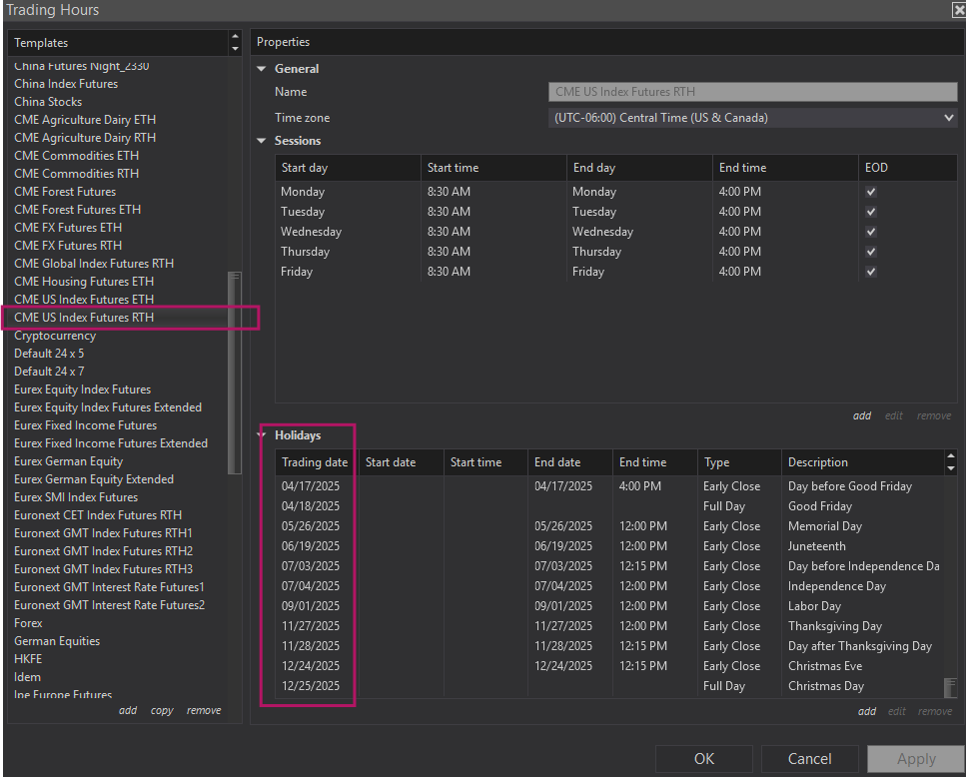Viewport: 966px width, 777px height.
Task: Collapse the Sessions section
Action: click(263, 141)
